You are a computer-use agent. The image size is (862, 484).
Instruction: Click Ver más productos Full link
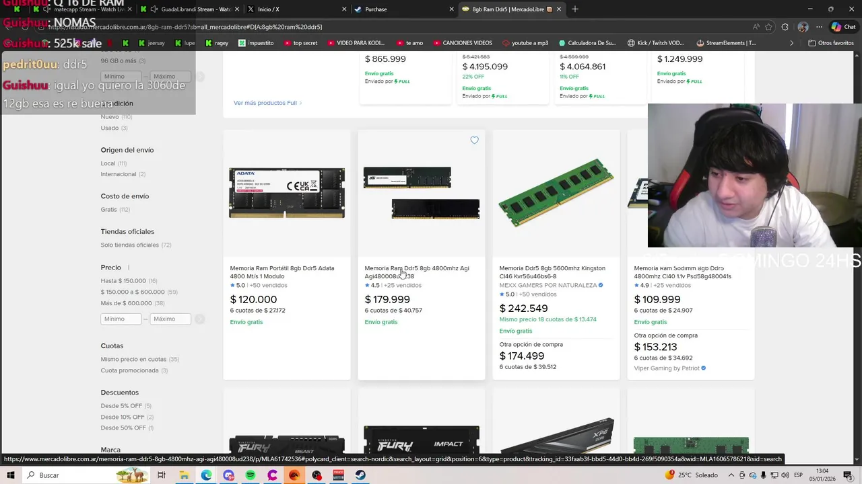[x=267, y=103]
